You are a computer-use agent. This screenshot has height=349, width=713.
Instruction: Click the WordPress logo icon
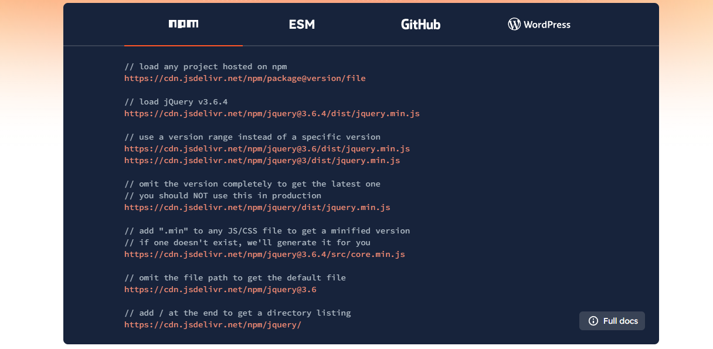coord(514,24)
